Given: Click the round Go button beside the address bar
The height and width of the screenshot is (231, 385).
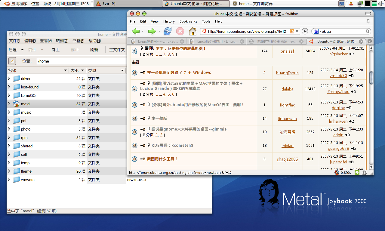Looking at the screenshot, I should tap(305, 31).
